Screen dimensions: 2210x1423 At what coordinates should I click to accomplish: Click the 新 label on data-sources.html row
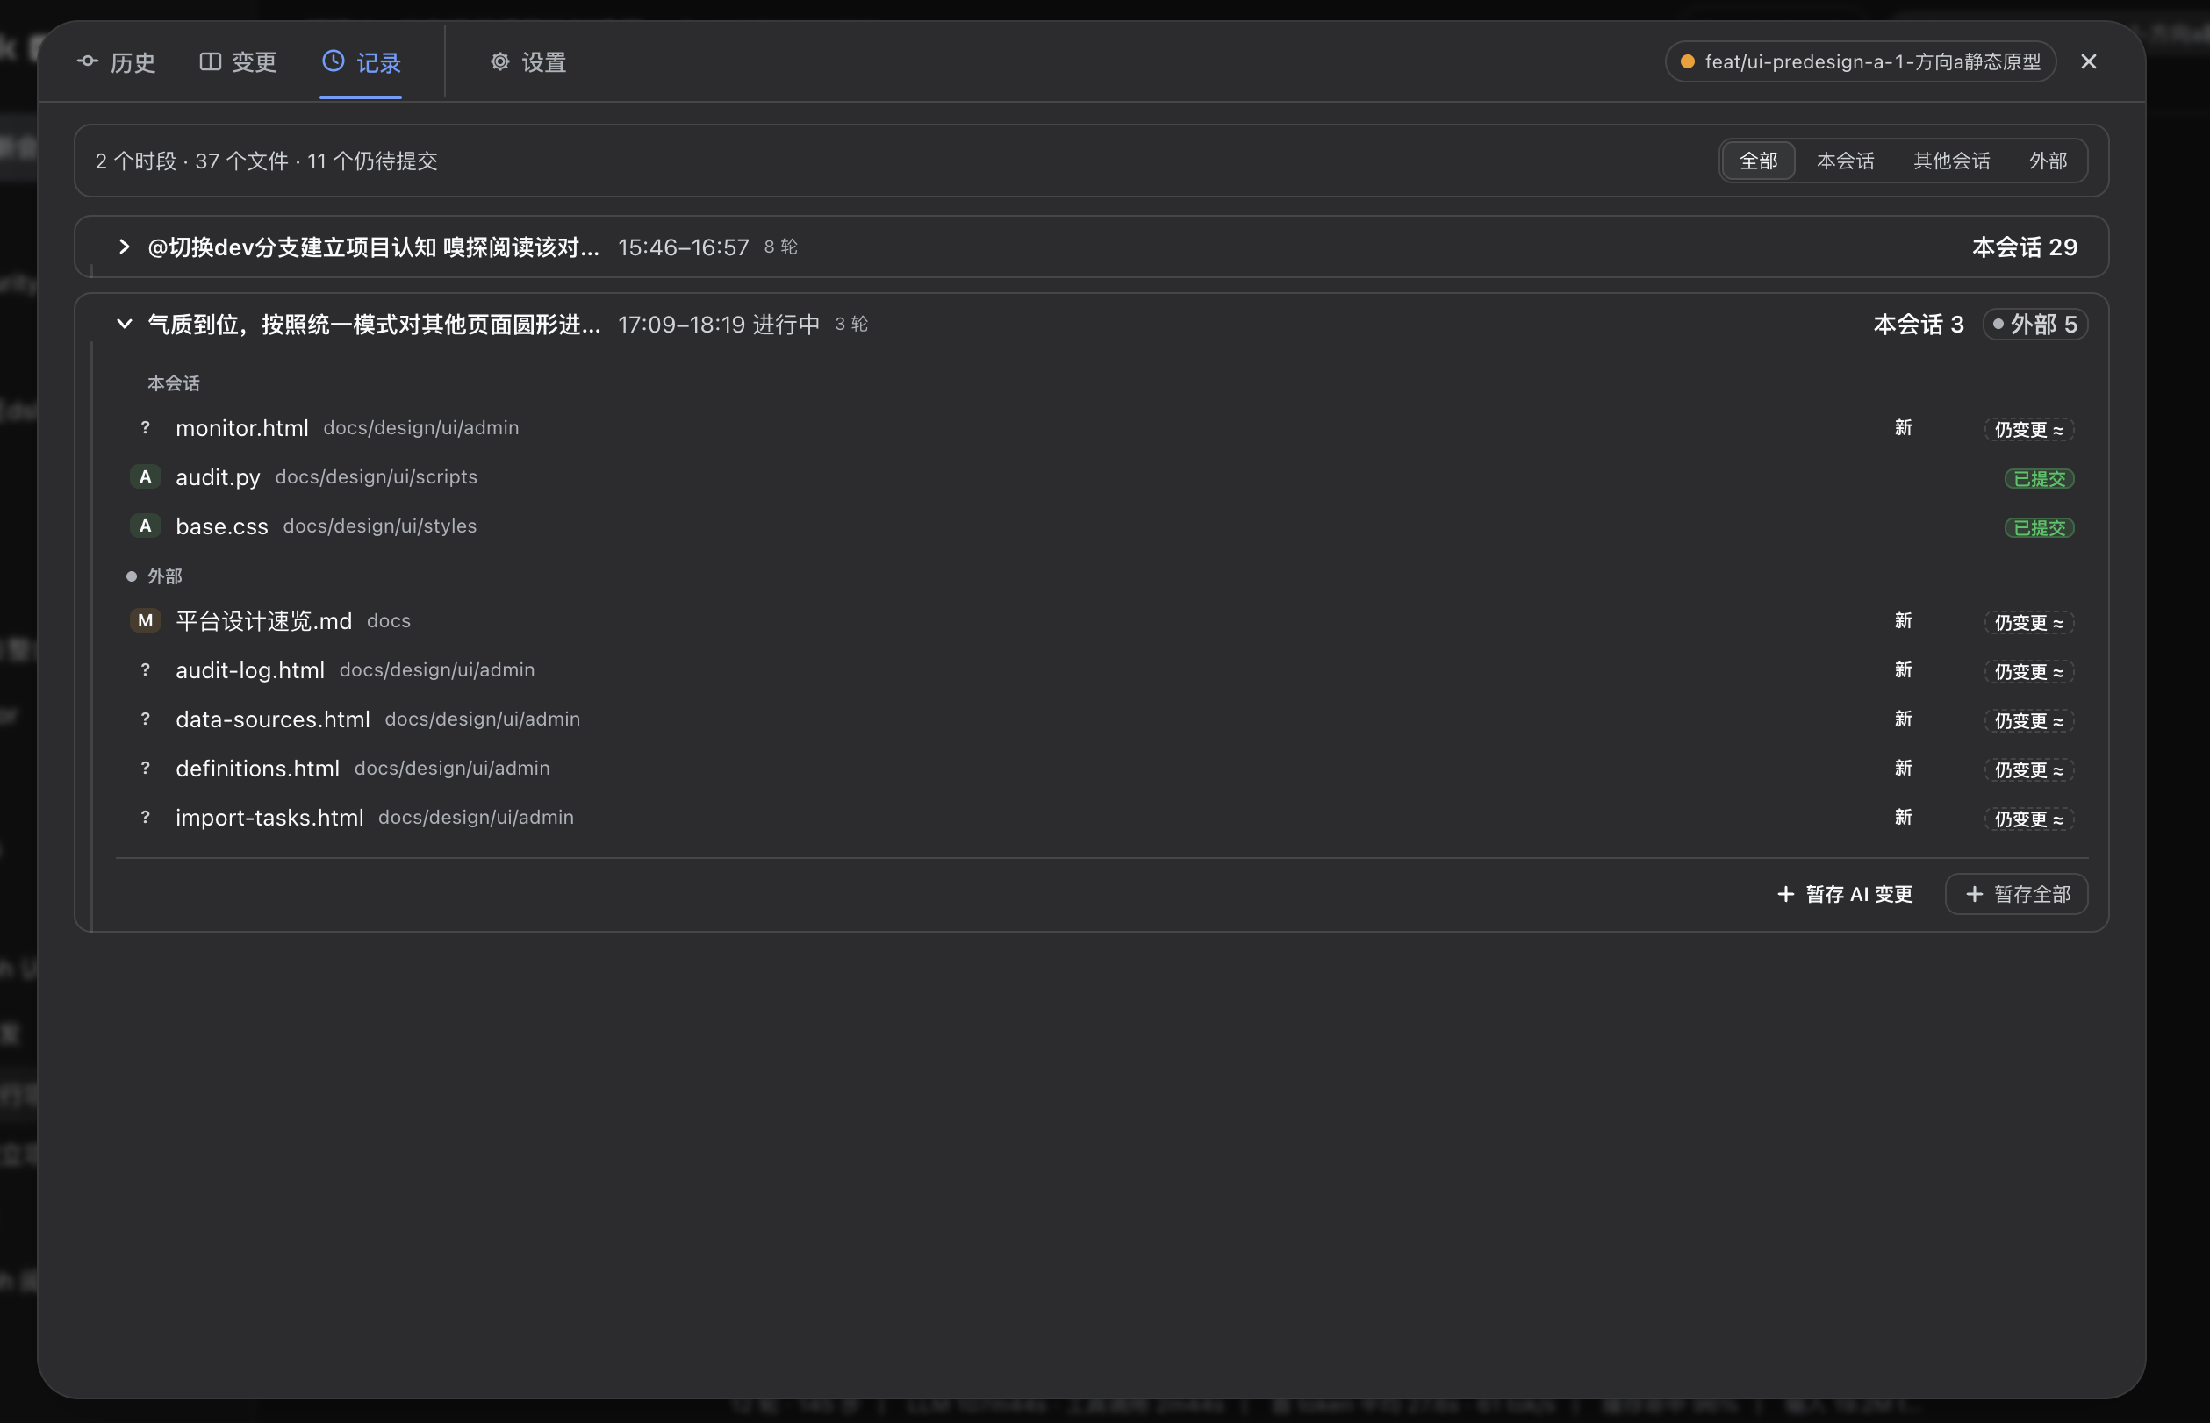1903,719
